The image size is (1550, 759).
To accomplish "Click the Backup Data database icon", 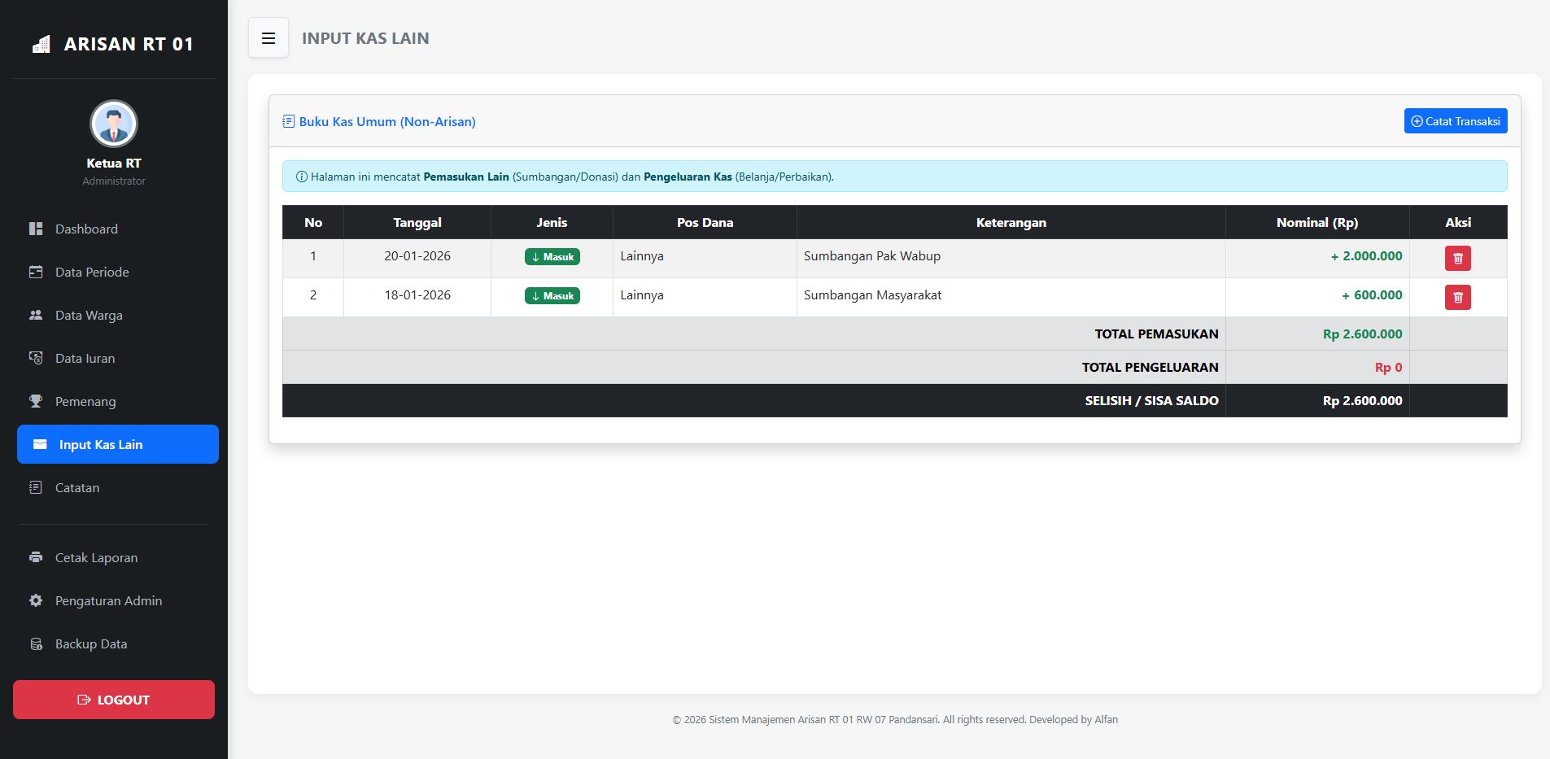I will (x=36, y=643).
